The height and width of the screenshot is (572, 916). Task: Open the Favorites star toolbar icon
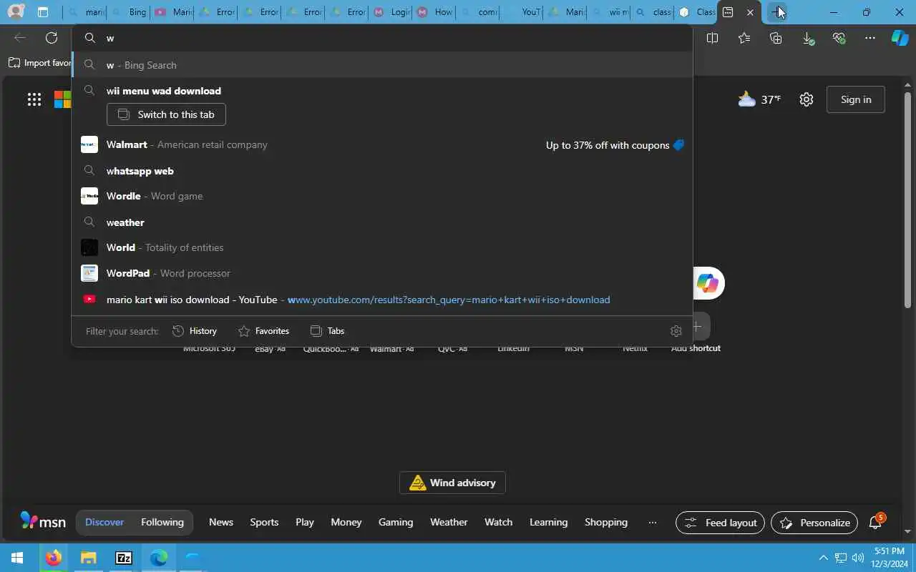tap(744, 38)
